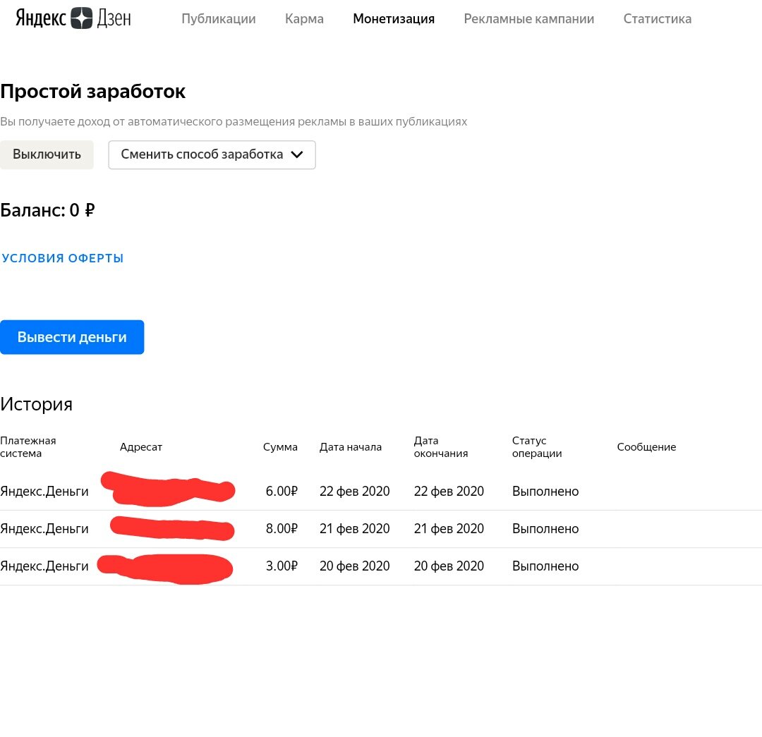Click the Сумма column header
Image resolution: width=762 pixels, height=737 pixels.
280,447
